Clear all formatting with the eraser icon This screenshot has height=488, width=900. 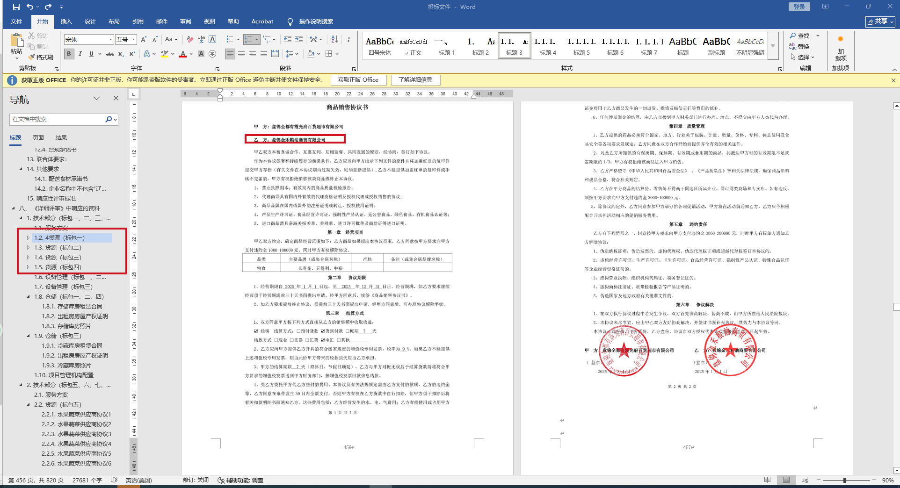point(189,40)
